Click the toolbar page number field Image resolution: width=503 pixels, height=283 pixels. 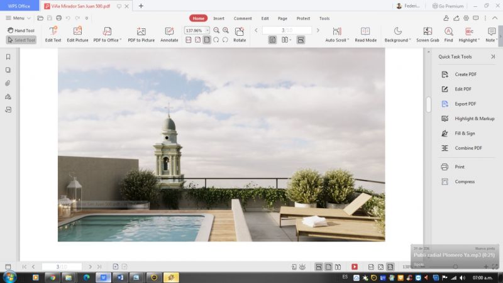click(x=287, y=30)
